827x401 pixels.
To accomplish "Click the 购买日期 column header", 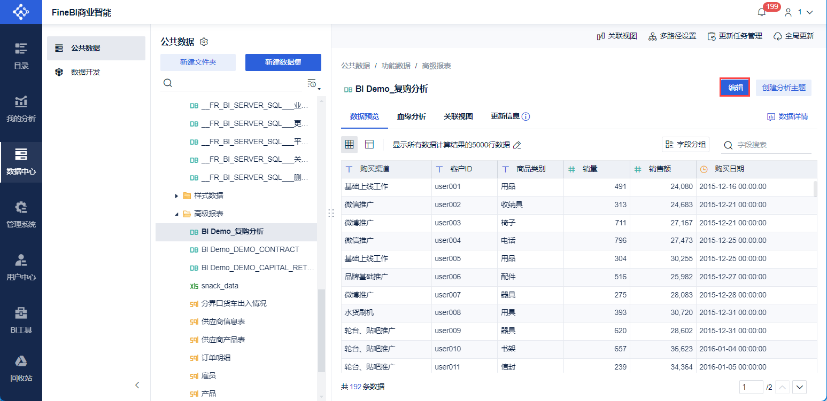I will click(757, 169).
